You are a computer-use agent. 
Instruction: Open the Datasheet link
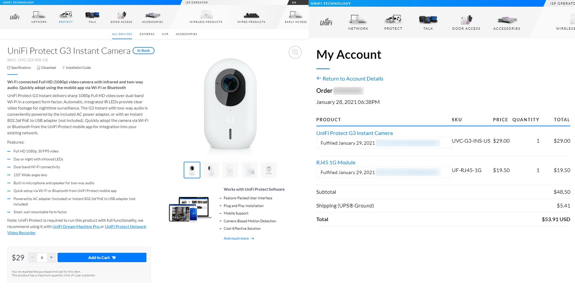click(47, 68)
